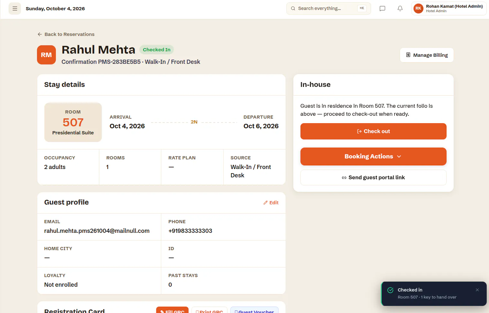The width and height of the screenshot is (489, 313).
Task: Send guest portal link
Action: 373,177
